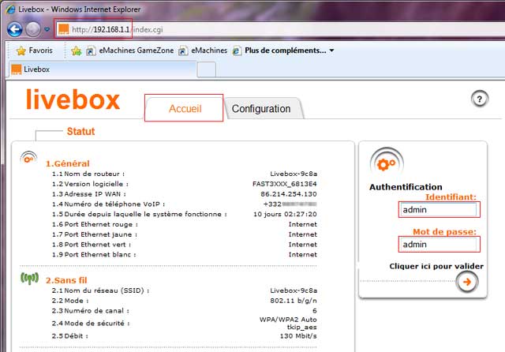Select the '2.Sans fil' heading
505x352 pixels.
coord(66,280)
